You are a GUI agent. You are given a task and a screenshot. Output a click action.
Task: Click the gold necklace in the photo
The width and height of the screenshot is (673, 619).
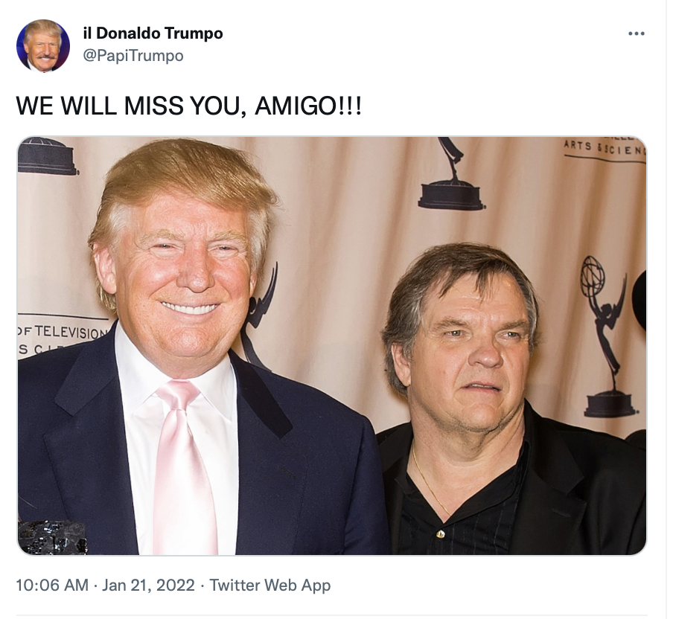pos(430,481)
